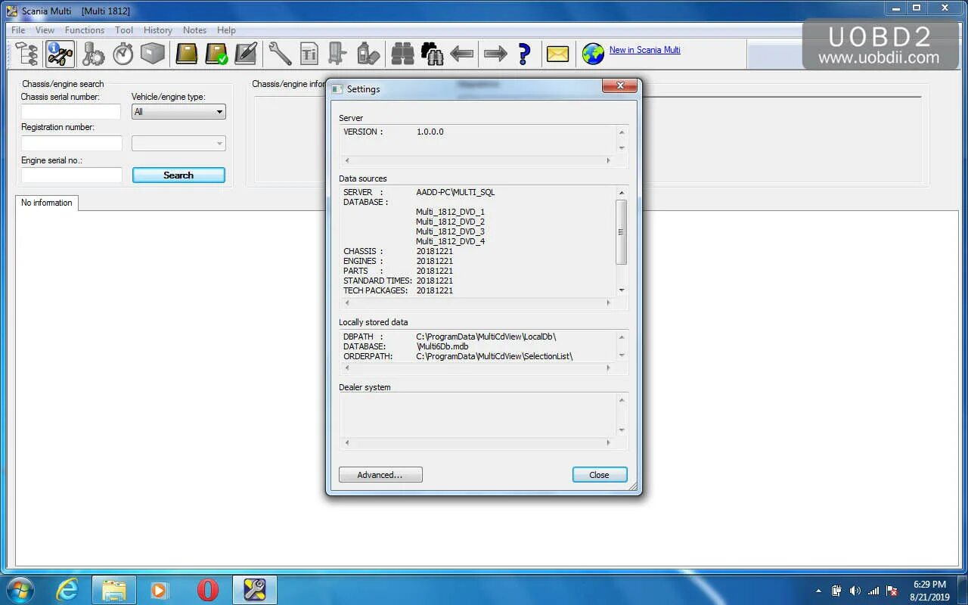Click the AADD-PC\MULTI_SQL server value
The height and width of the screenshot is (605, 968).
click(x=455, y=192)
